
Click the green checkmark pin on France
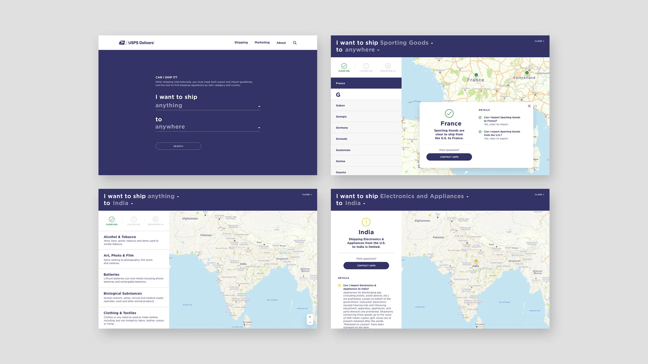tap(476, 75)
